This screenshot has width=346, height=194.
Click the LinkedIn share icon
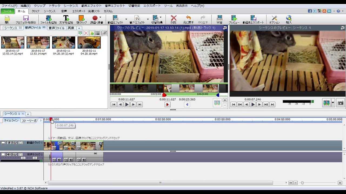pyautogui.click(x=329, y=11)
